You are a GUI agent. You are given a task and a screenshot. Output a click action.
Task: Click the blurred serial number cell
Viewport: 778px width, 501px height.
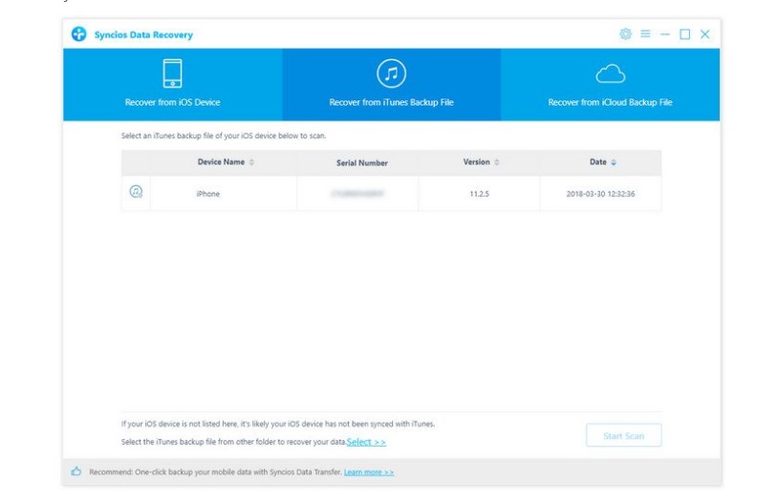click(x=357, y=194)
